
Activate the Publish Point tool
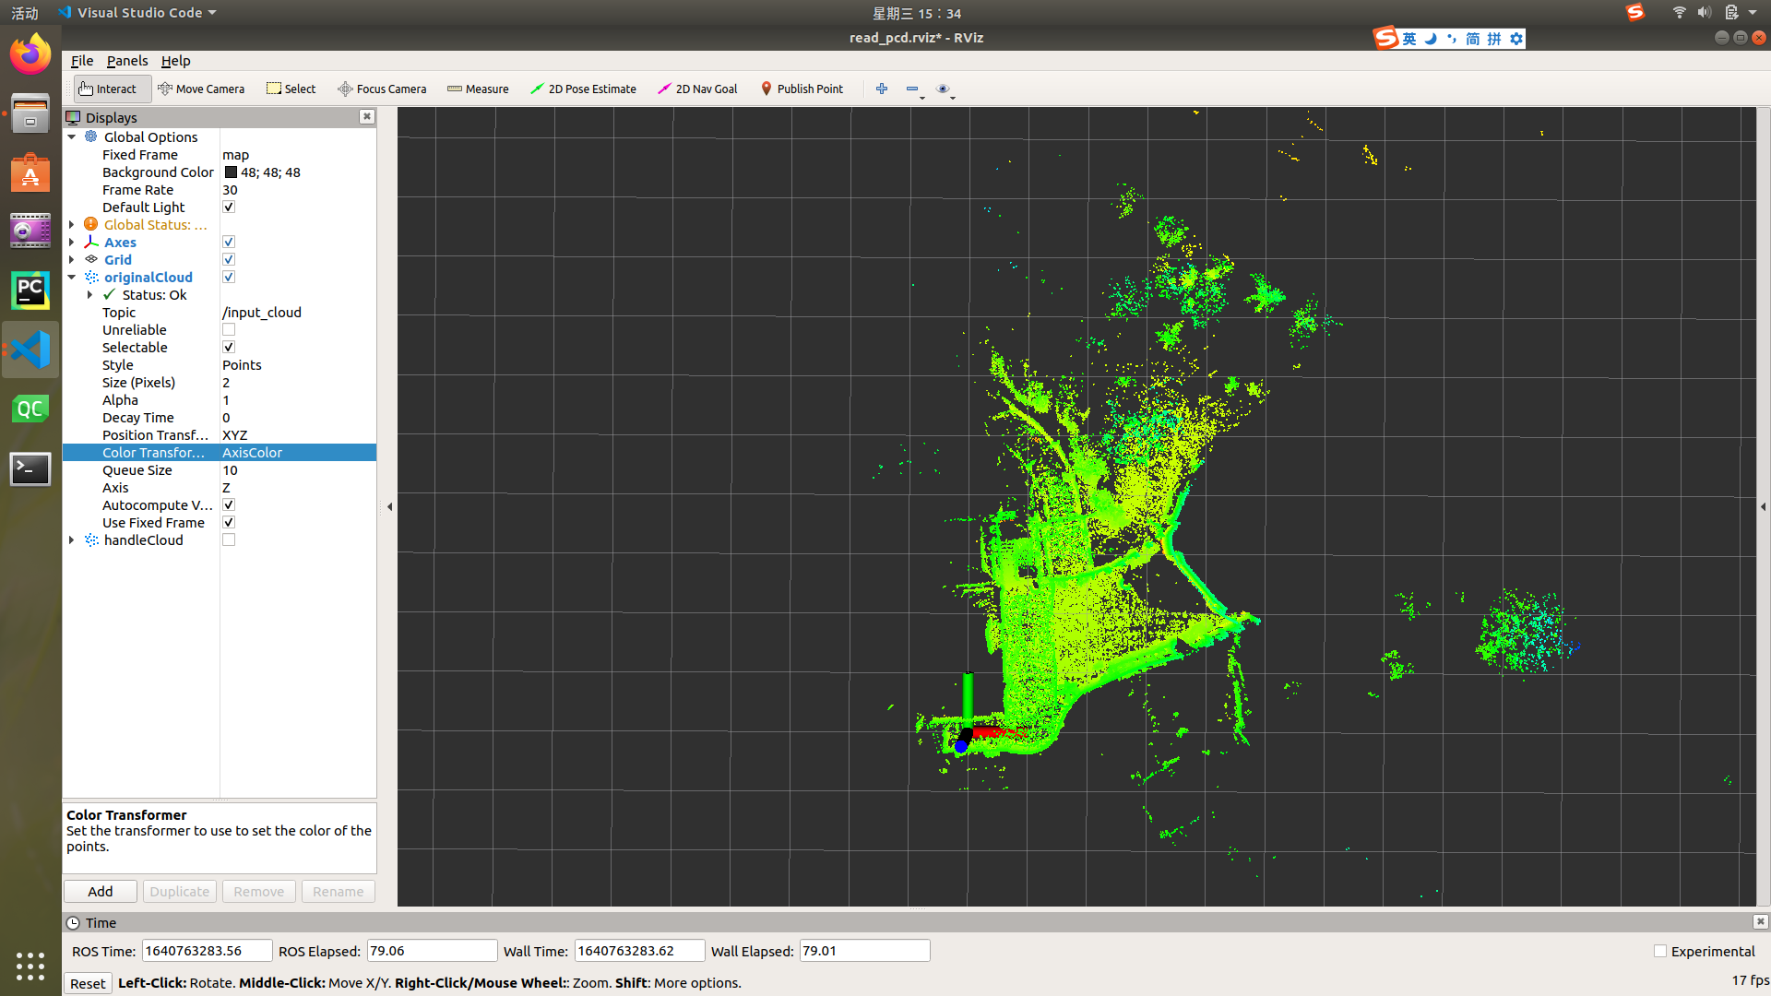[802, 89]
